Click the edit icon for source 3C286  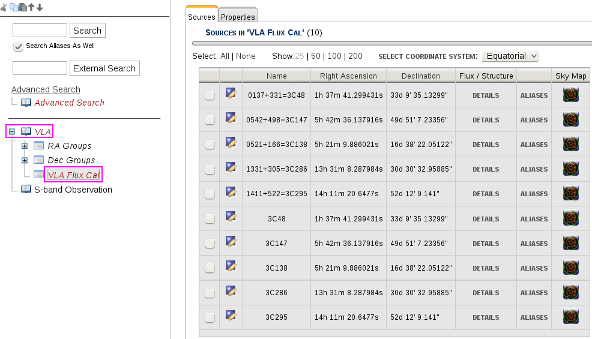tap(231, 291)
